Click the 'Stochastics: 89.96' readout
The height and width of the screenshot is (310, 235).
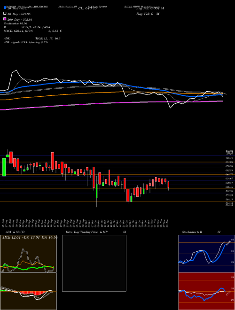coord(16,23)
